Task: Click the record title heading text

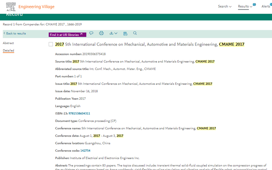Action: (150, 45)
